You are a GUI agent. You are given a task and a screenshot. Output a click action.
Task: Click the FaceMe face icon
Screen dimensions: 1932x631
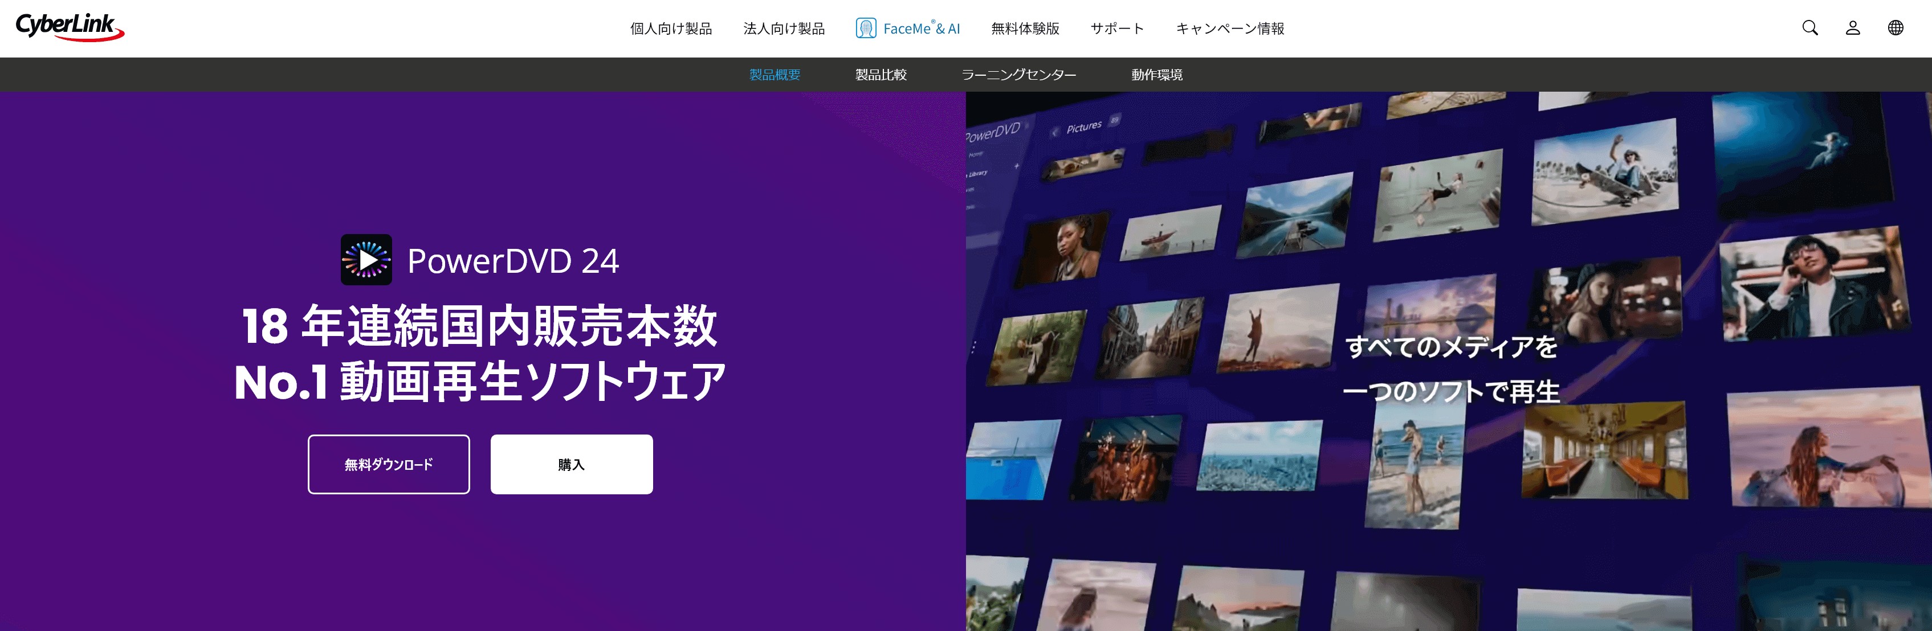[x=866, y=28]
